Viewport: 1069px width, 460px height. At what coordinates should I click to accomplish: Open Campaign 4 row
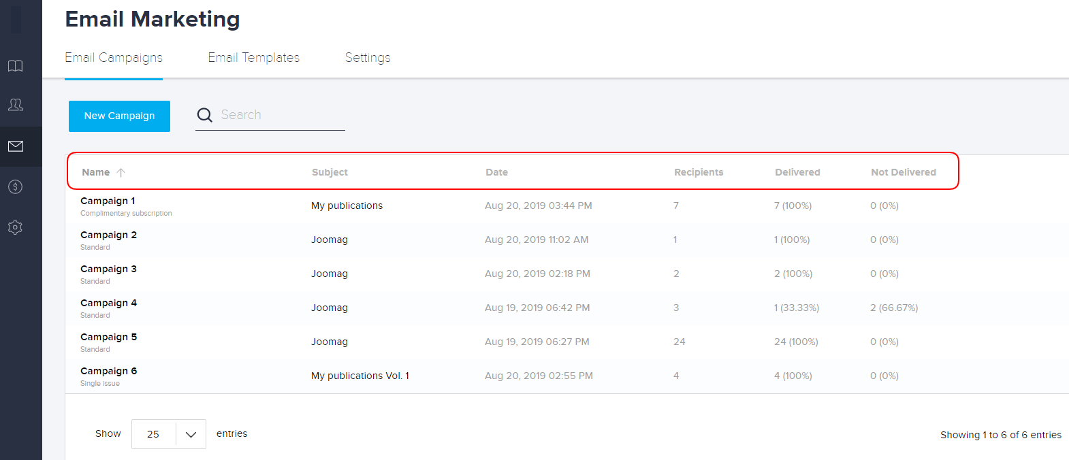108,303
